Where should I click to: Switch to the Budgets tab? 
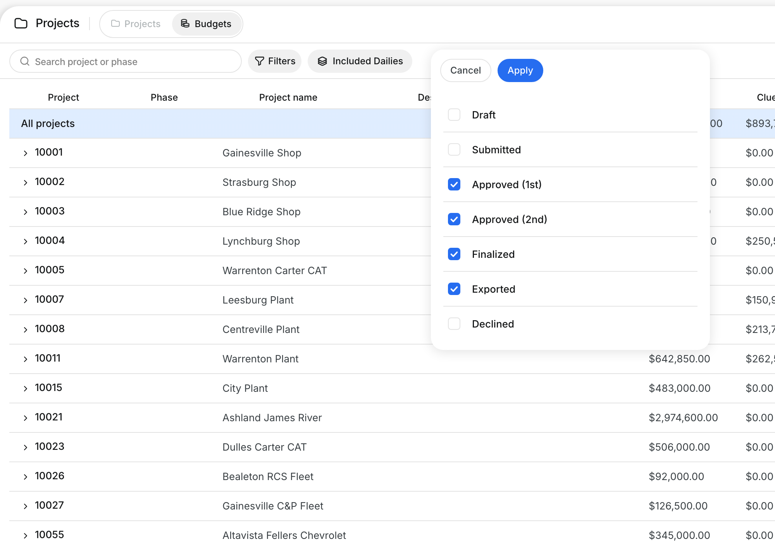[x=206, y=24]
